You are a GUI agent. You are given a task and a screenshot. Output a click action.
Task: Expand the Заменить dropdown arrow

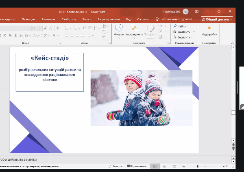[x=194, y=32]
